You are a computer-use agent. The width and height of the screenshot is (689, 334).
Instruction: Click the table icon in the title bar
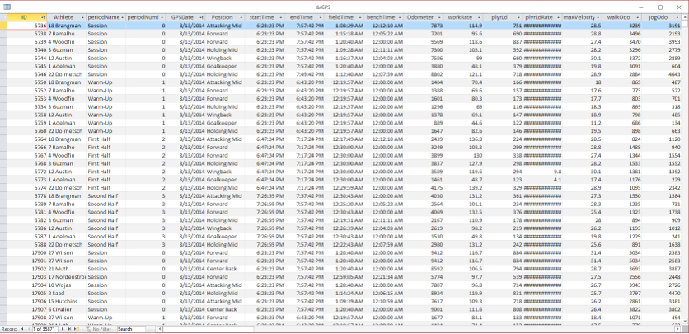(x=6, y=6)
